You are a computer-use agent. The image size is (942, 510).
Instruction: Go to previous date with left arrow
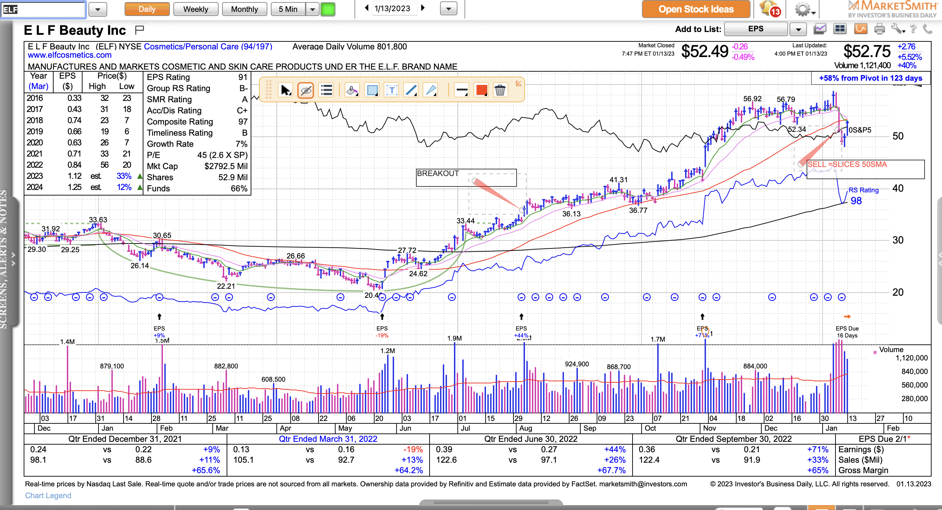pos(367,8)
